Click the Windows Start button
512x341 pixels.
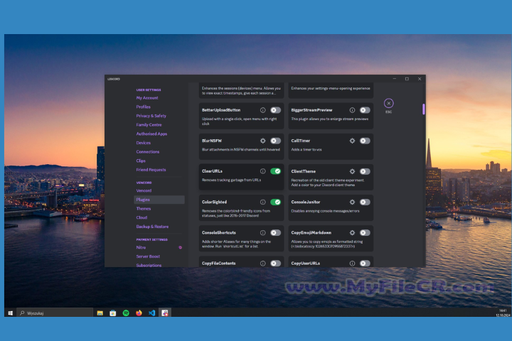pyautogui.click(x=11, y=313)
